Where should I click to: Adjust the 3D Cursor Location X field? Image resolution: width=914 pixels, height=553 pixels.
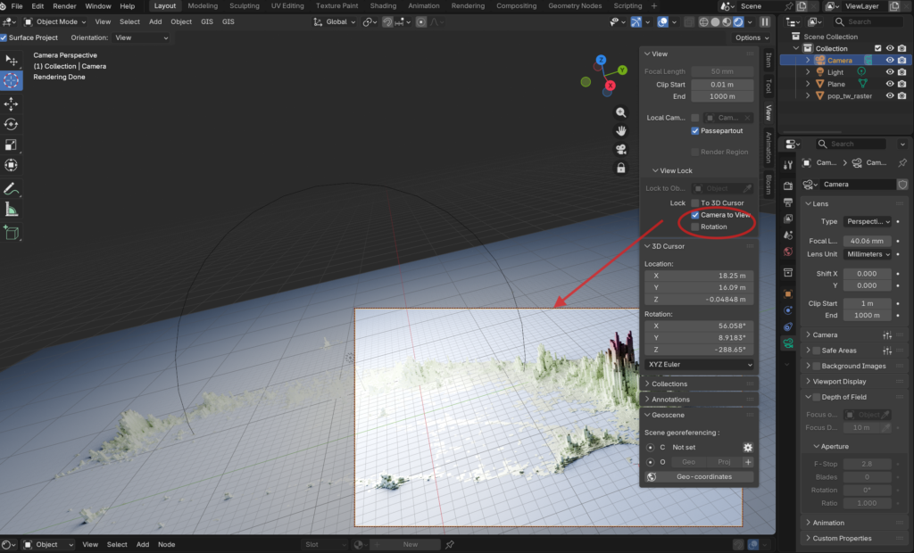pos(698,276)
